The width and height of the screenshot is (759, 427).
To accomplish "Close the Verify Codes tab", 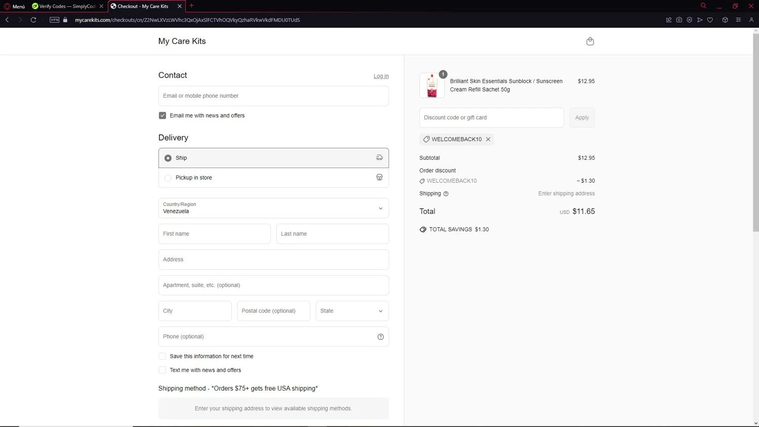I will 101,6.
